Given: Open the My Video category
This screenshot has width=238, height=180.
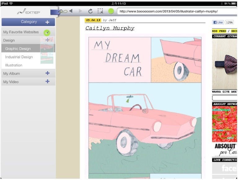Looking at the screenshot, I should pyautogui.click(x=28, y=82).
